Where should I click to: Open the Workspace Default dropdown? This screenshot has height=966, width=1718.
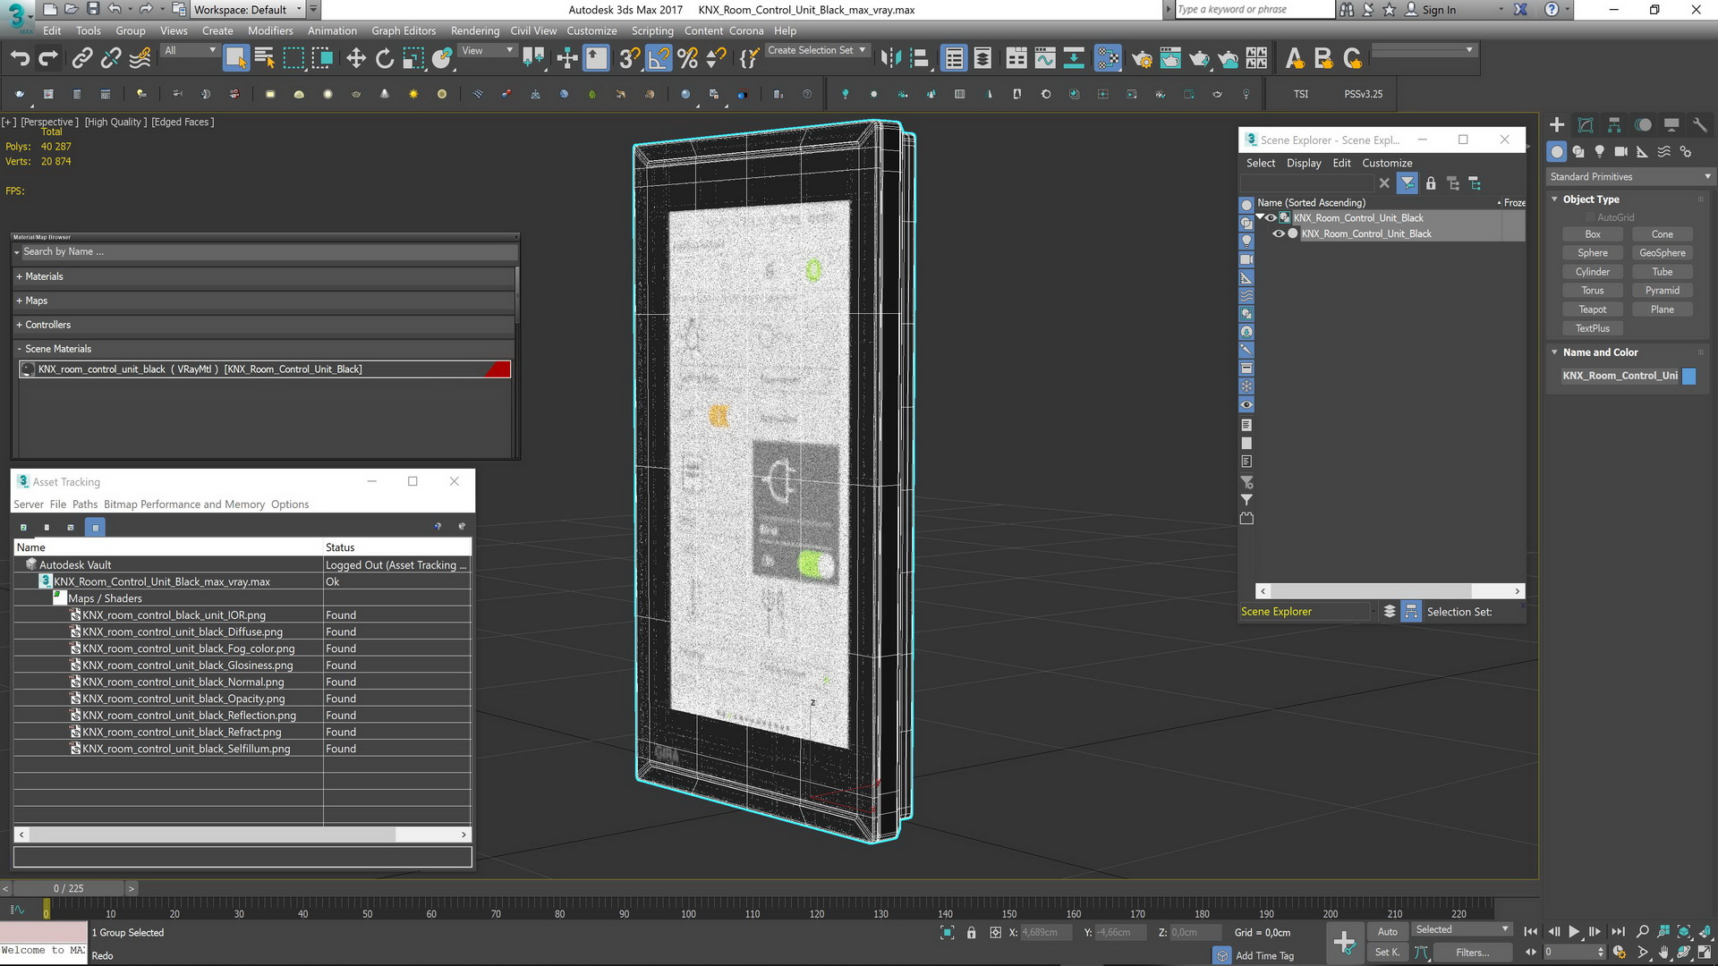pyautogui.click(x=248, y=10)
